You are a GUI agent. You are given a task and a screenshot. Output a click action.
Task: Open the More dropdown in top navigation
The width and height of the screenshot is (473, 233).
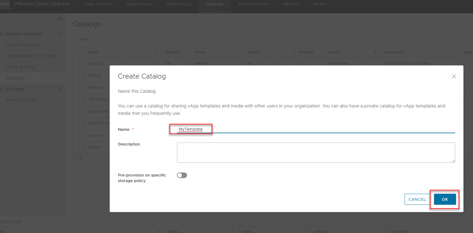[321, 4]
